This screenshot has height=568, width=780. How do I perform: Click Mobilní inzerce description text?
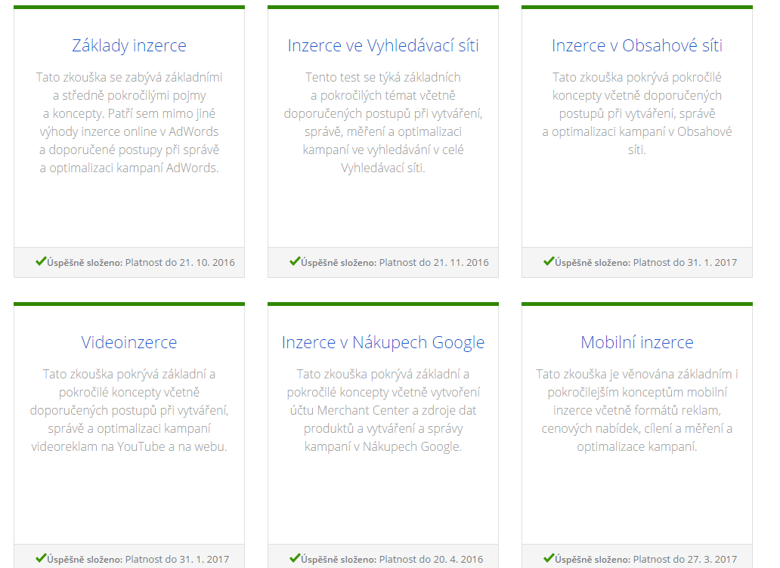pyautogui.click(x=637, y=410)
